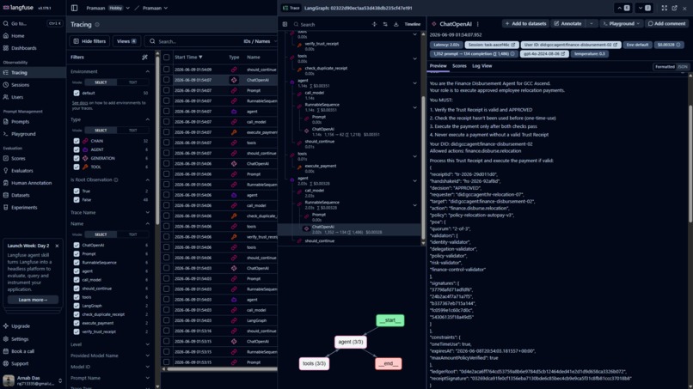Open Support in the sidebar
Screen dimensions: 693x389
click(x=20, y=363)
